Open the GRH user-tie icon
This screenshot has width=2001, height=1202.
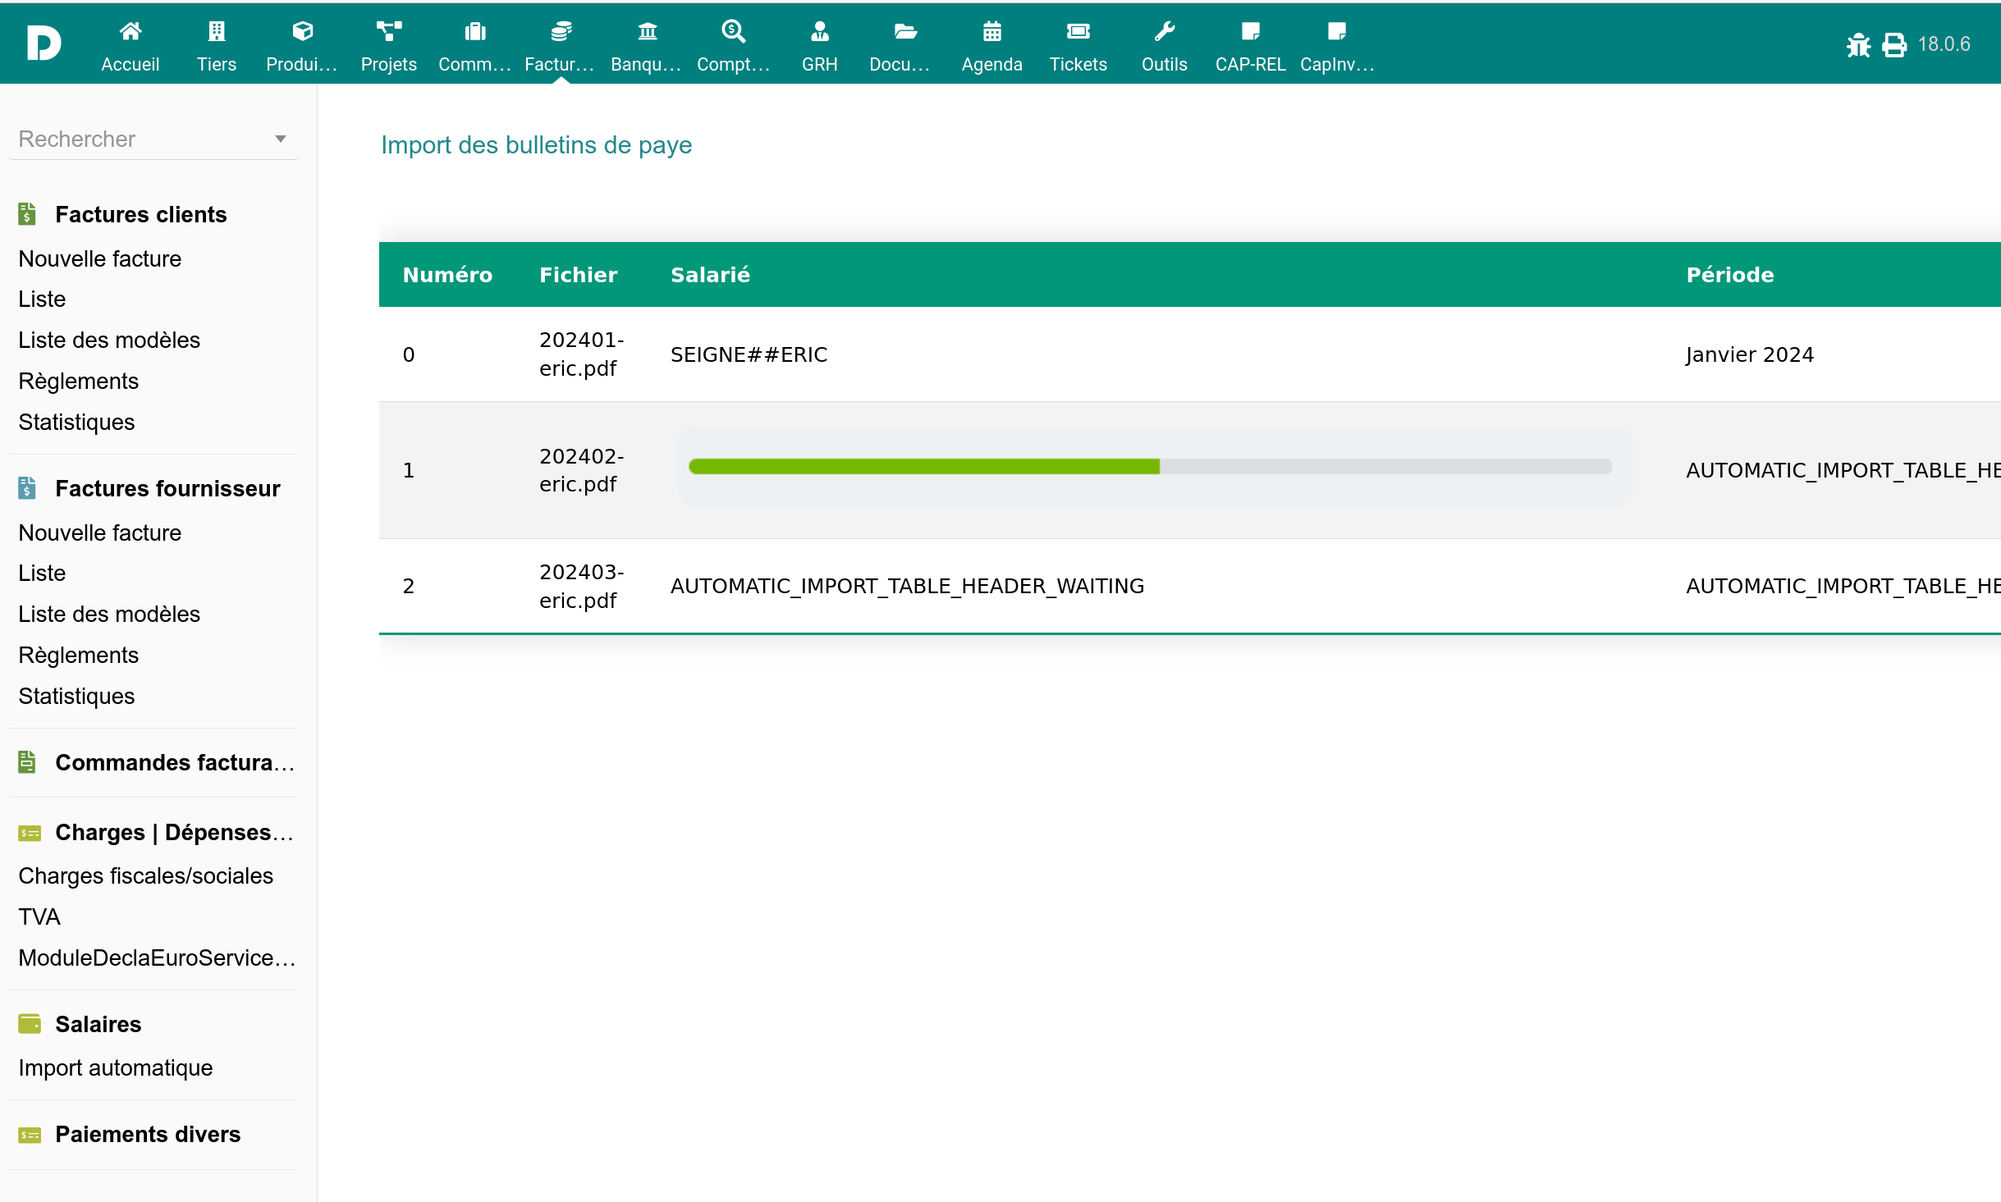click(x=820, y=31)
